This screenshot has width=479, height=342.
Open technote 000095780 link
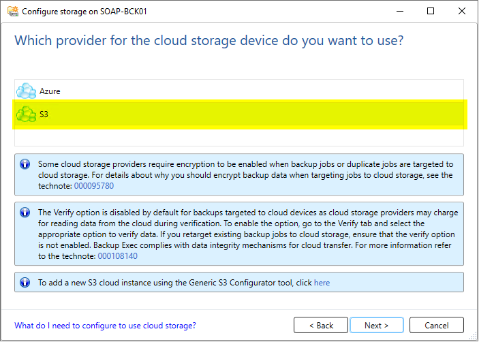[94, 186]
